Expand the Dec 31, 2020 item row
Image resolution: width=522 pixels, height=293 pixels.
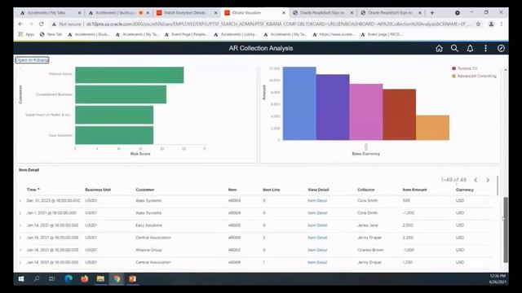(x=20, y=201)
